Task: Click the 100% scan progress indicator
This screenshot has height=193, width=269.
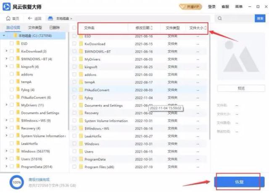Action: tap(16, 182)
